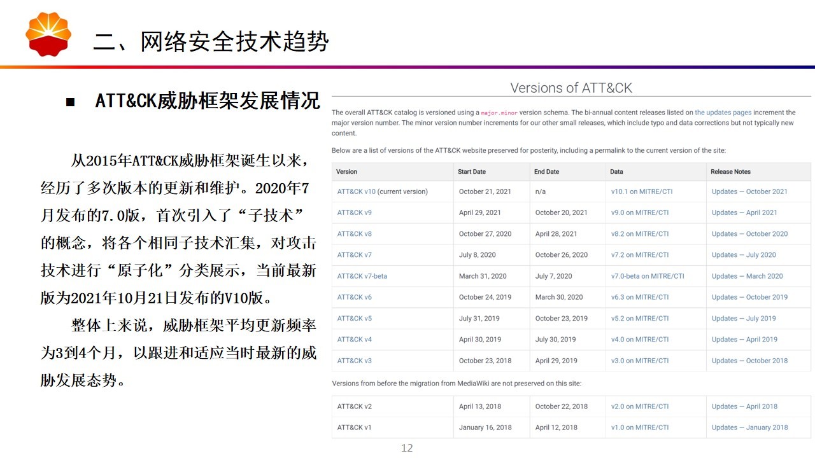Click start date 'October 21, 2021'
The height and width of the screenshot is (458, 815).
click(x=485, y=191)
